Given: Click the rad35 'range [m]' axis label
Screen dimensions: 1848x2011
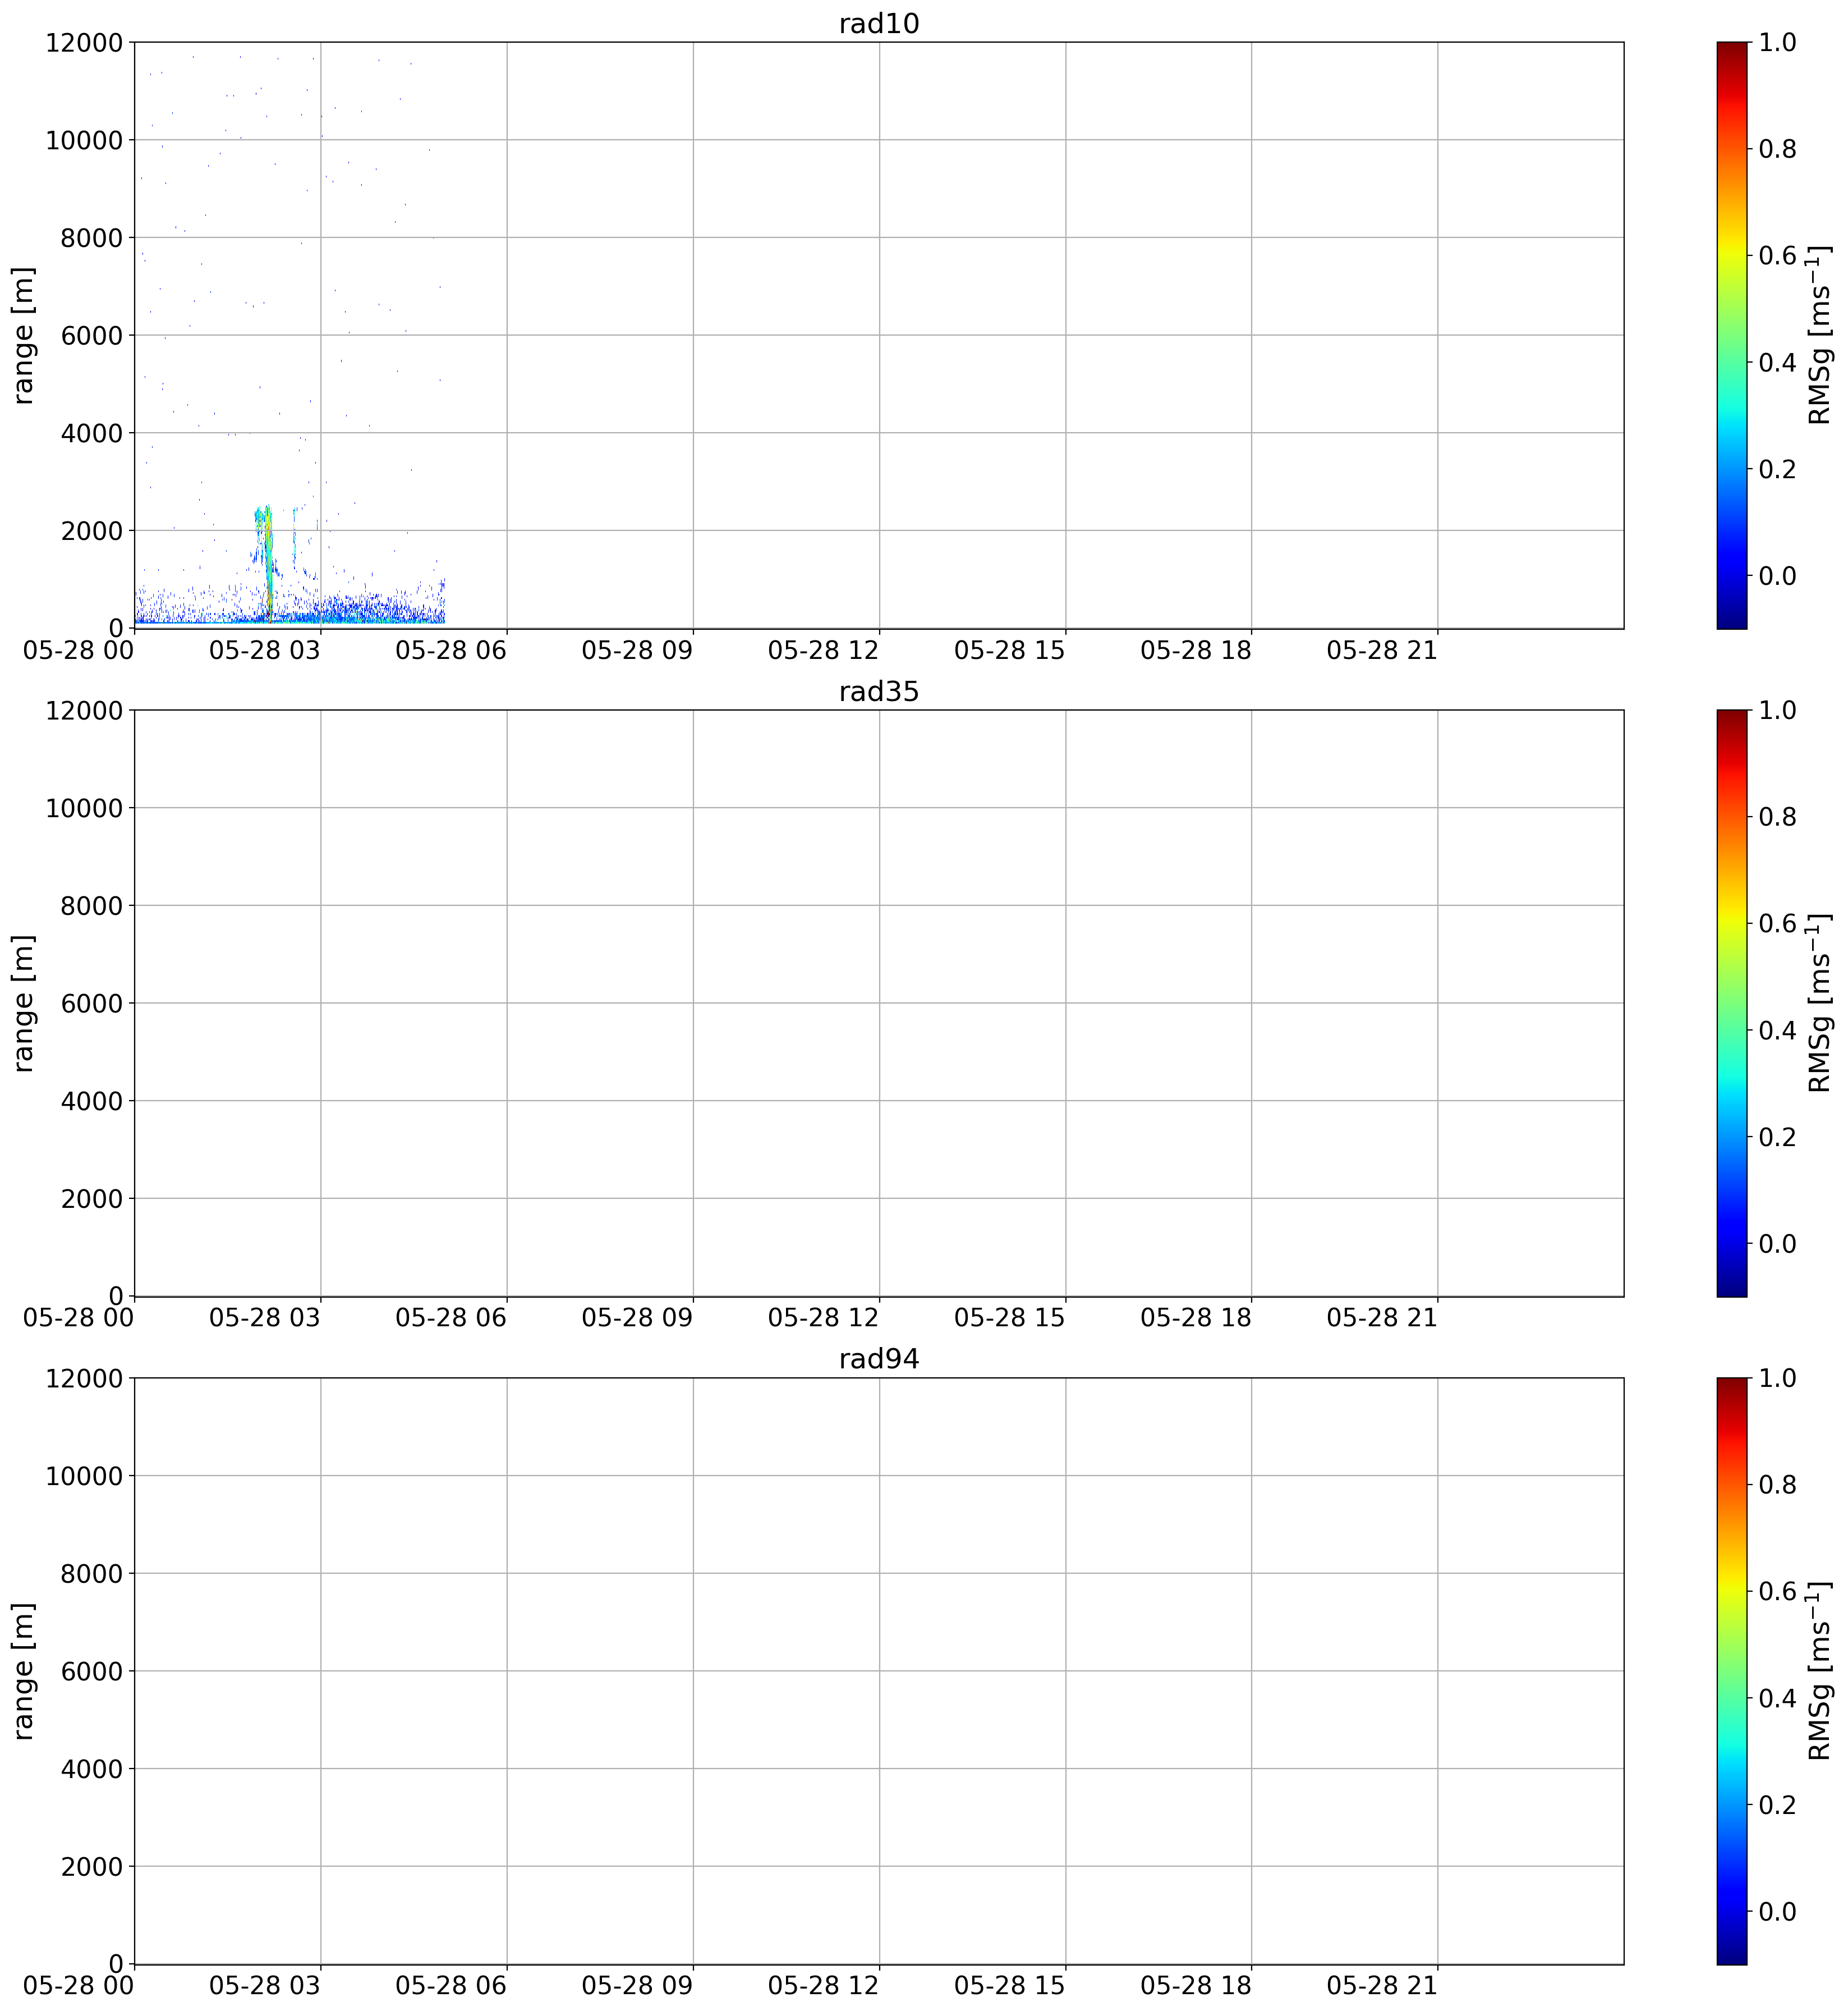Looking at the screenshot, I should [x=23, y=1004].
